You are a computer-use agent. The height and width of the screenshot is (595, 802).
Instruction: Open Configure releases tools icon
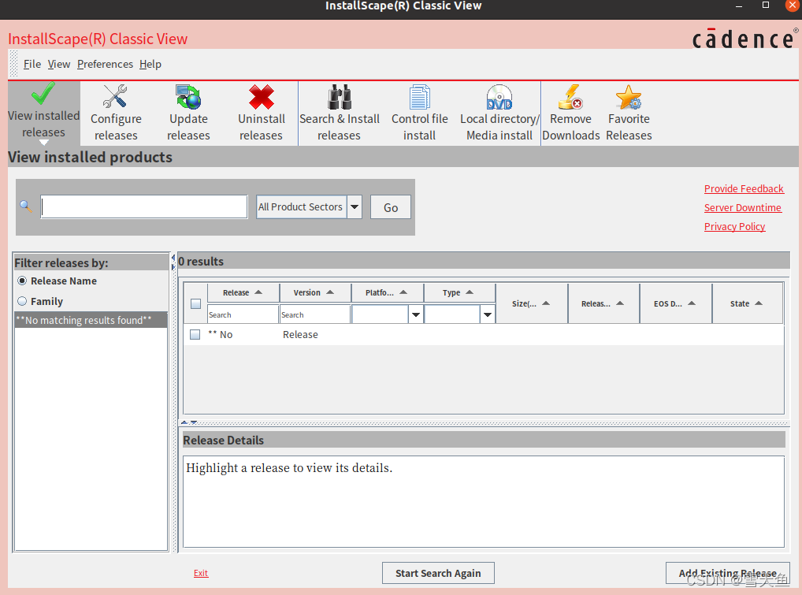click(116, 97)
